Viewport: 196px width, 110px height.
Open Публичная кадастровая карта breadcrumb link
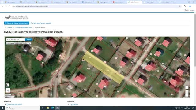(x=23, y=27)
